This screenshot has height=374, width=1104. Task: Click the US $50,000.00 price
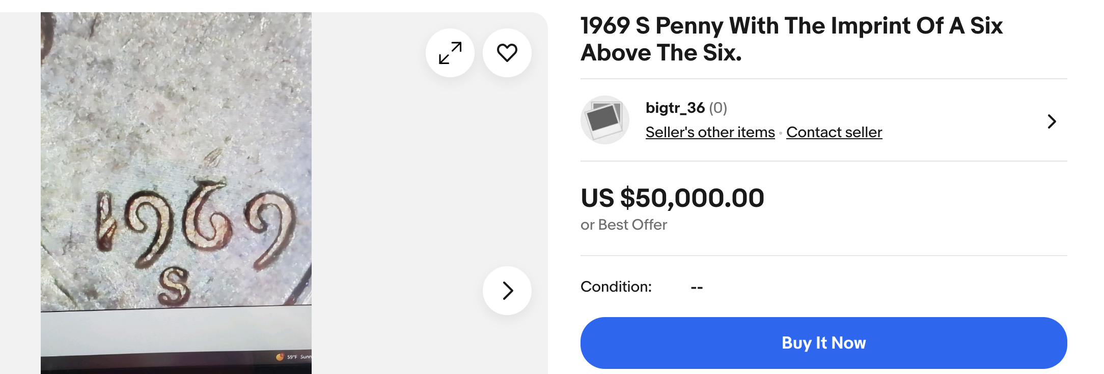pyautogui.click(x=673, y=198)
